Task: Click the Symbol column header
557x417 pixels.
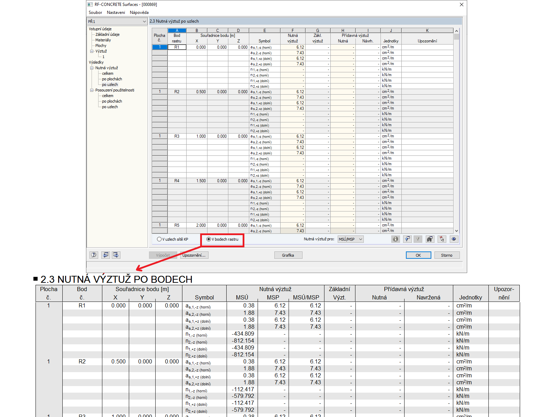Action: click(x=265, y=41)
